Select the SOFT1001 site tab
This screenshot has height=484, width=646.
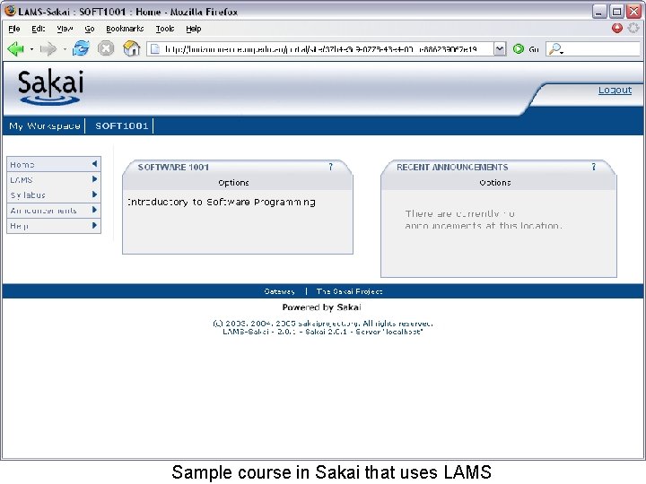pos(121,126)
